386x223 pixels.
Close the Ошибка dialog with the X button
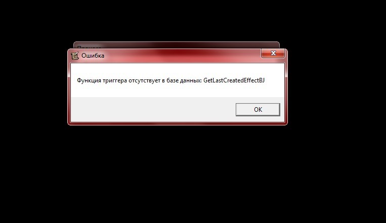273,53
